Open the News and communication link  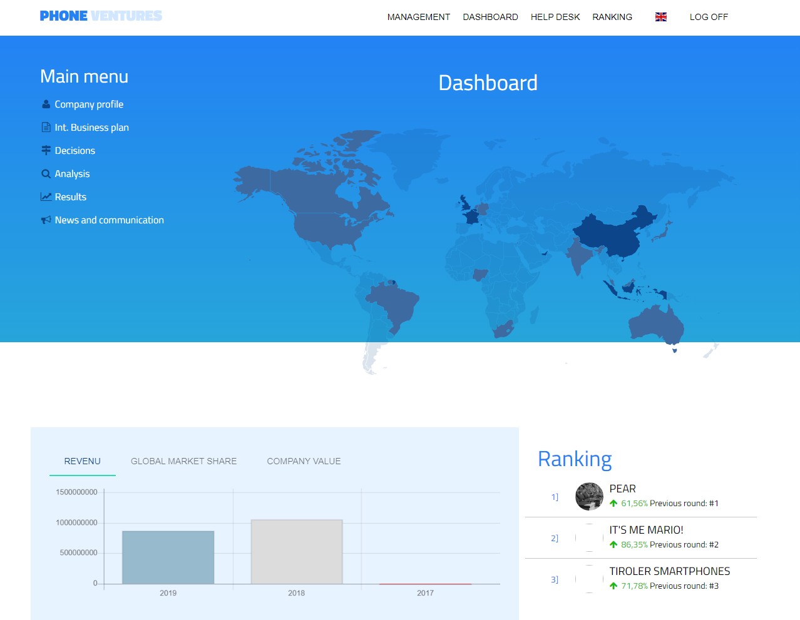(109, 220)
